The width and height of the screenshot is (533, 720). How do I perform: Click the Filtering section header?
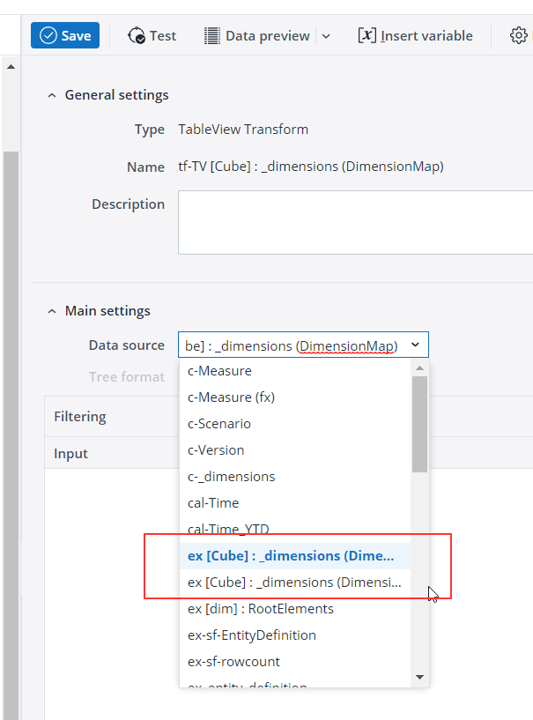[x=80, y=416]
